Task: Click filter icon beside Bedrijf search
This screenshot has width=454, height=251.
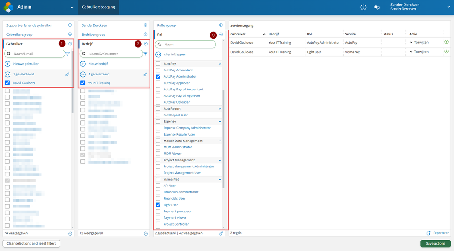Action: pyautogui.click(x=145, y=54)
